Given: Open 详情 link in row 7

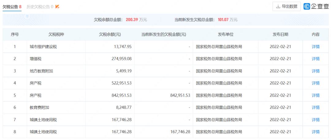Looking at the screenshot, I should coord(316,120).
